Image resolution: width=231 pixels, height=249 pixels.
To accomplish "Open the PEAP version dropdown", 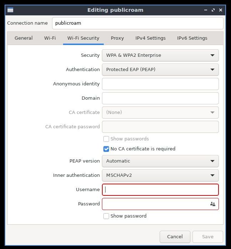I will pos(160,161).
